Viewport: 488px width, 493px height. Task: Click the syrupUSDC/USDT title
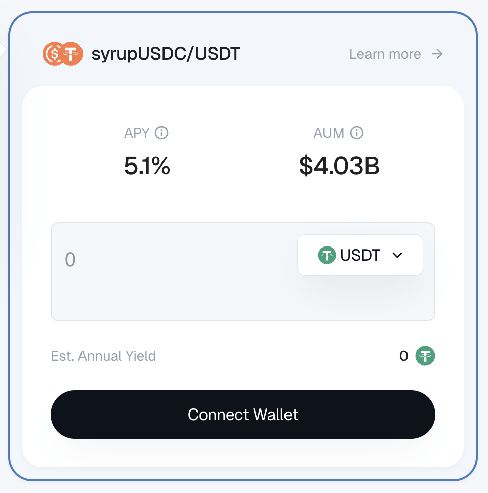166,53
